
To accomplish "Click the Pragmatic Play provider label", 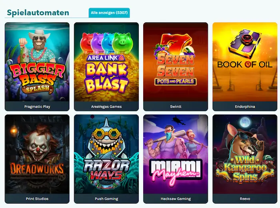I will click(37, 106).
